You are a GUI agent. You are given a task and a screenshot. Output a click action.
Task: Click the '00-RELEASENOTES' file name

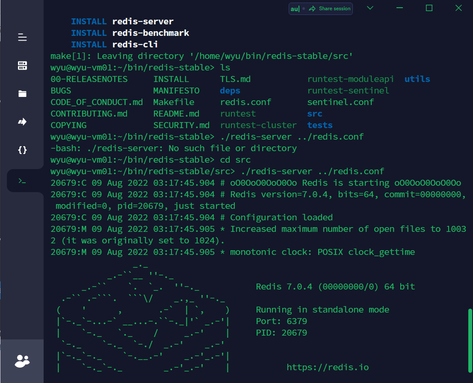(89, 79)
